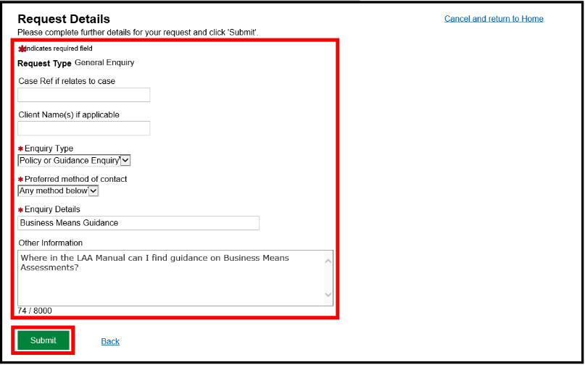Click the 'Enquiry Details' field label
Screen dimensions: 585x365
click(x=53, y=209)
